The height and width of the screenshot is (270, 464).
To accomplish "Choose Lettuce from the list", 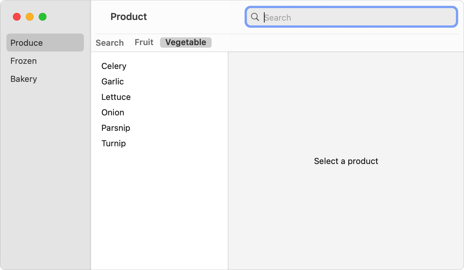I will click(x=116, y=97).
